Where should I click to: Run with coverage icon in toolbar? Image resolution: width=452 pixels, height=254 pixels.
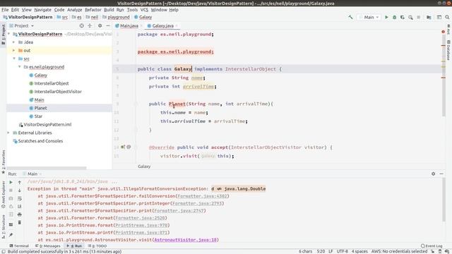403,17
